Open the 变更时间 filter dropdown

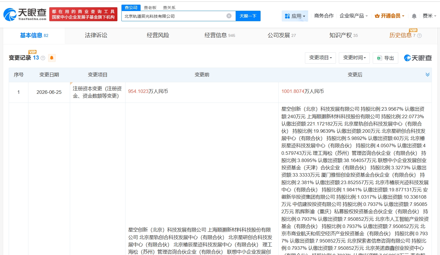pos(354,58)
